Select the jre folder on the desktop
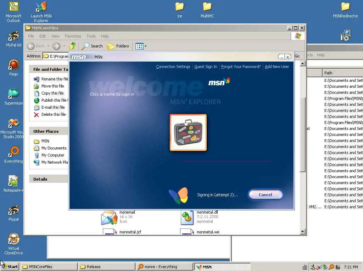The width and height of the screenshot is (363, 272). pyautogui.click(x=180, y=10)
